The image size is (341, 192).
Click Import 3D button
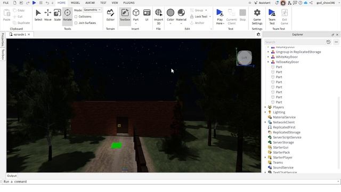coord(159,17)
